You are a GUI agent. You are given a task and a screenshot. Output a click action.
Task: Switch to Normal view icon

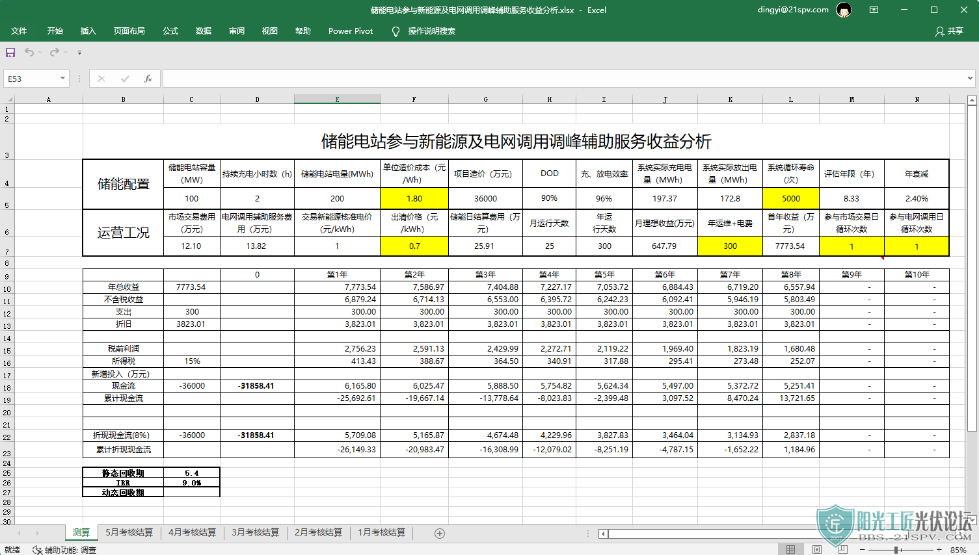click(x=790, y=550)
